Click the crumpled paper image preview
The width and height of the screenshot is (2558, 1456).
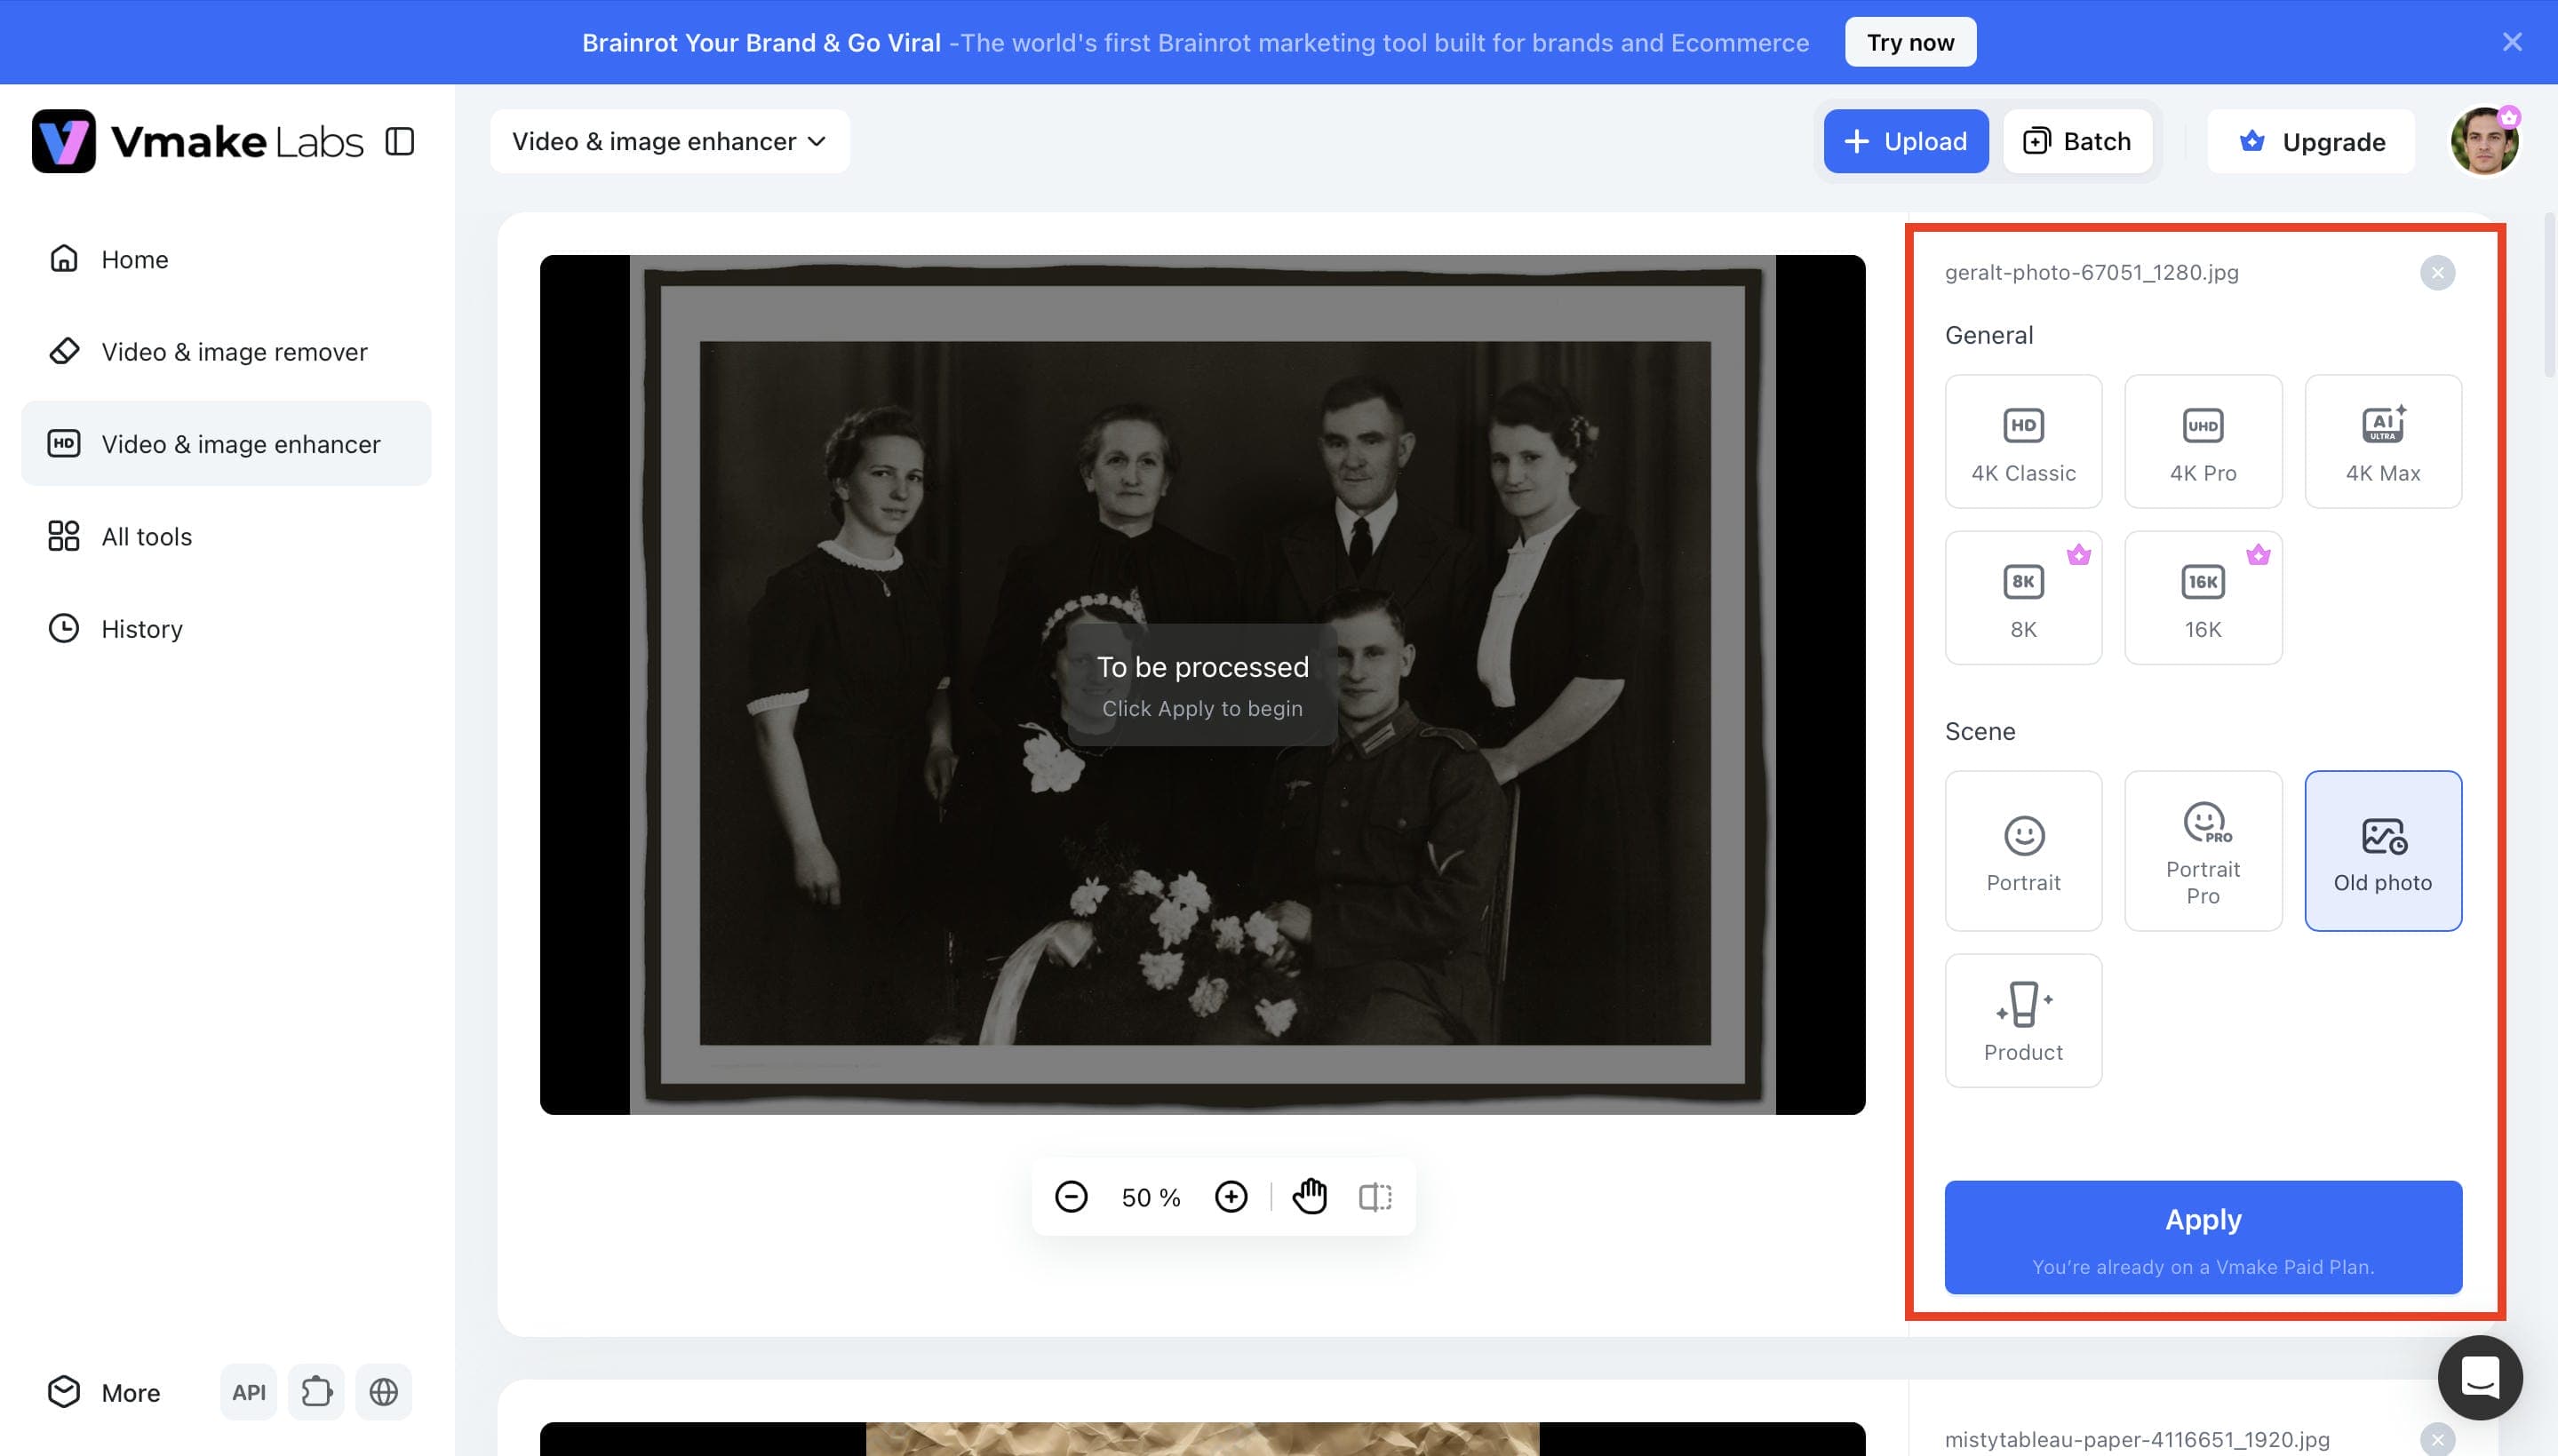pyautogui.click(x=1203, y=1439)
